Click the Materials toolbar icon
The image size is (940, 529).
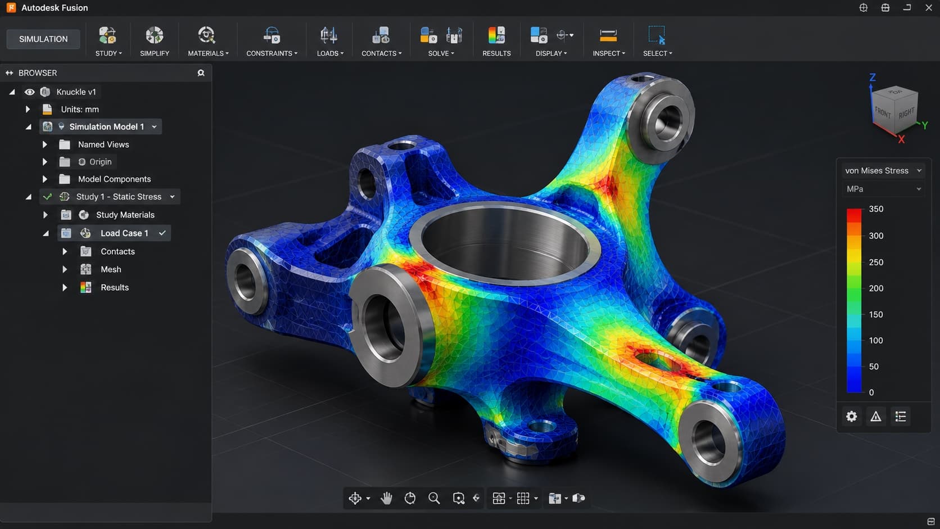point(207,35)
